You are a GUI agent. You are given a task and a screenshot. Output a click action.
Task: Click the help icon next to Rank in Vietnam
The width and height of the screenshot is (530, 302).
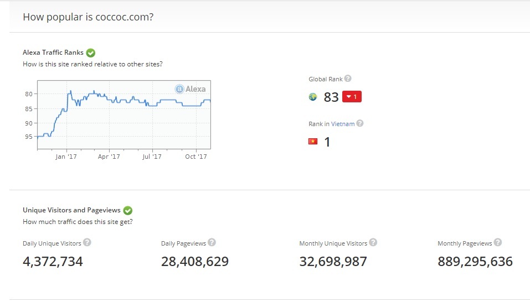(360, 123)
